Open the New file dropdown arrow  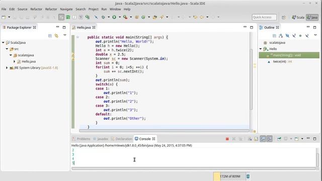9,17
